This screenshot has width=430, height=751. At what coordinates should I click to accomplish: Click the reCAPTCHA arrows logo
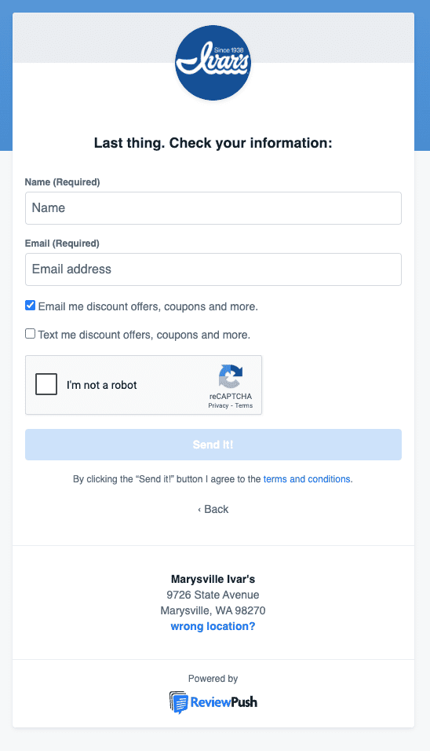pyautogui.click(x=231, y=376)
